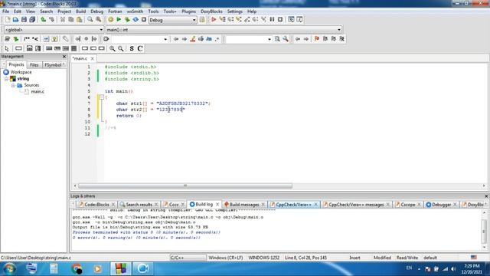Select the Workspace tree item
This screenshot has height=276, width=490.
[x=21, y=72]
